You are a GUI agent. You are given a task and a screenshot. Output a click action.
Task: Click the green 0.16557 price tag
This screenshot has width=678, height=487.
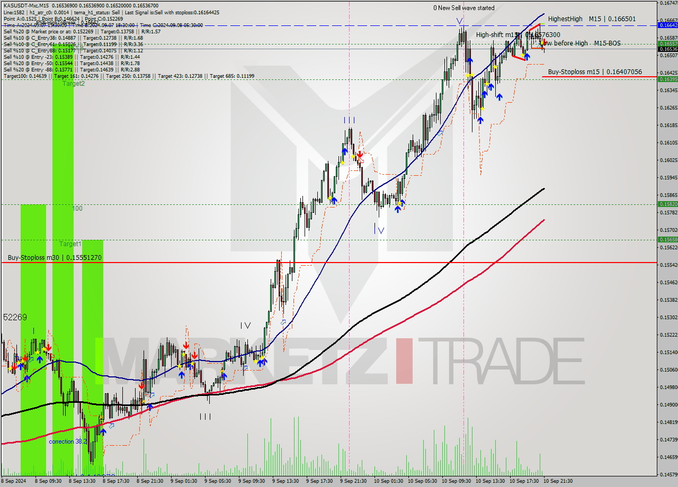point(667,43)
